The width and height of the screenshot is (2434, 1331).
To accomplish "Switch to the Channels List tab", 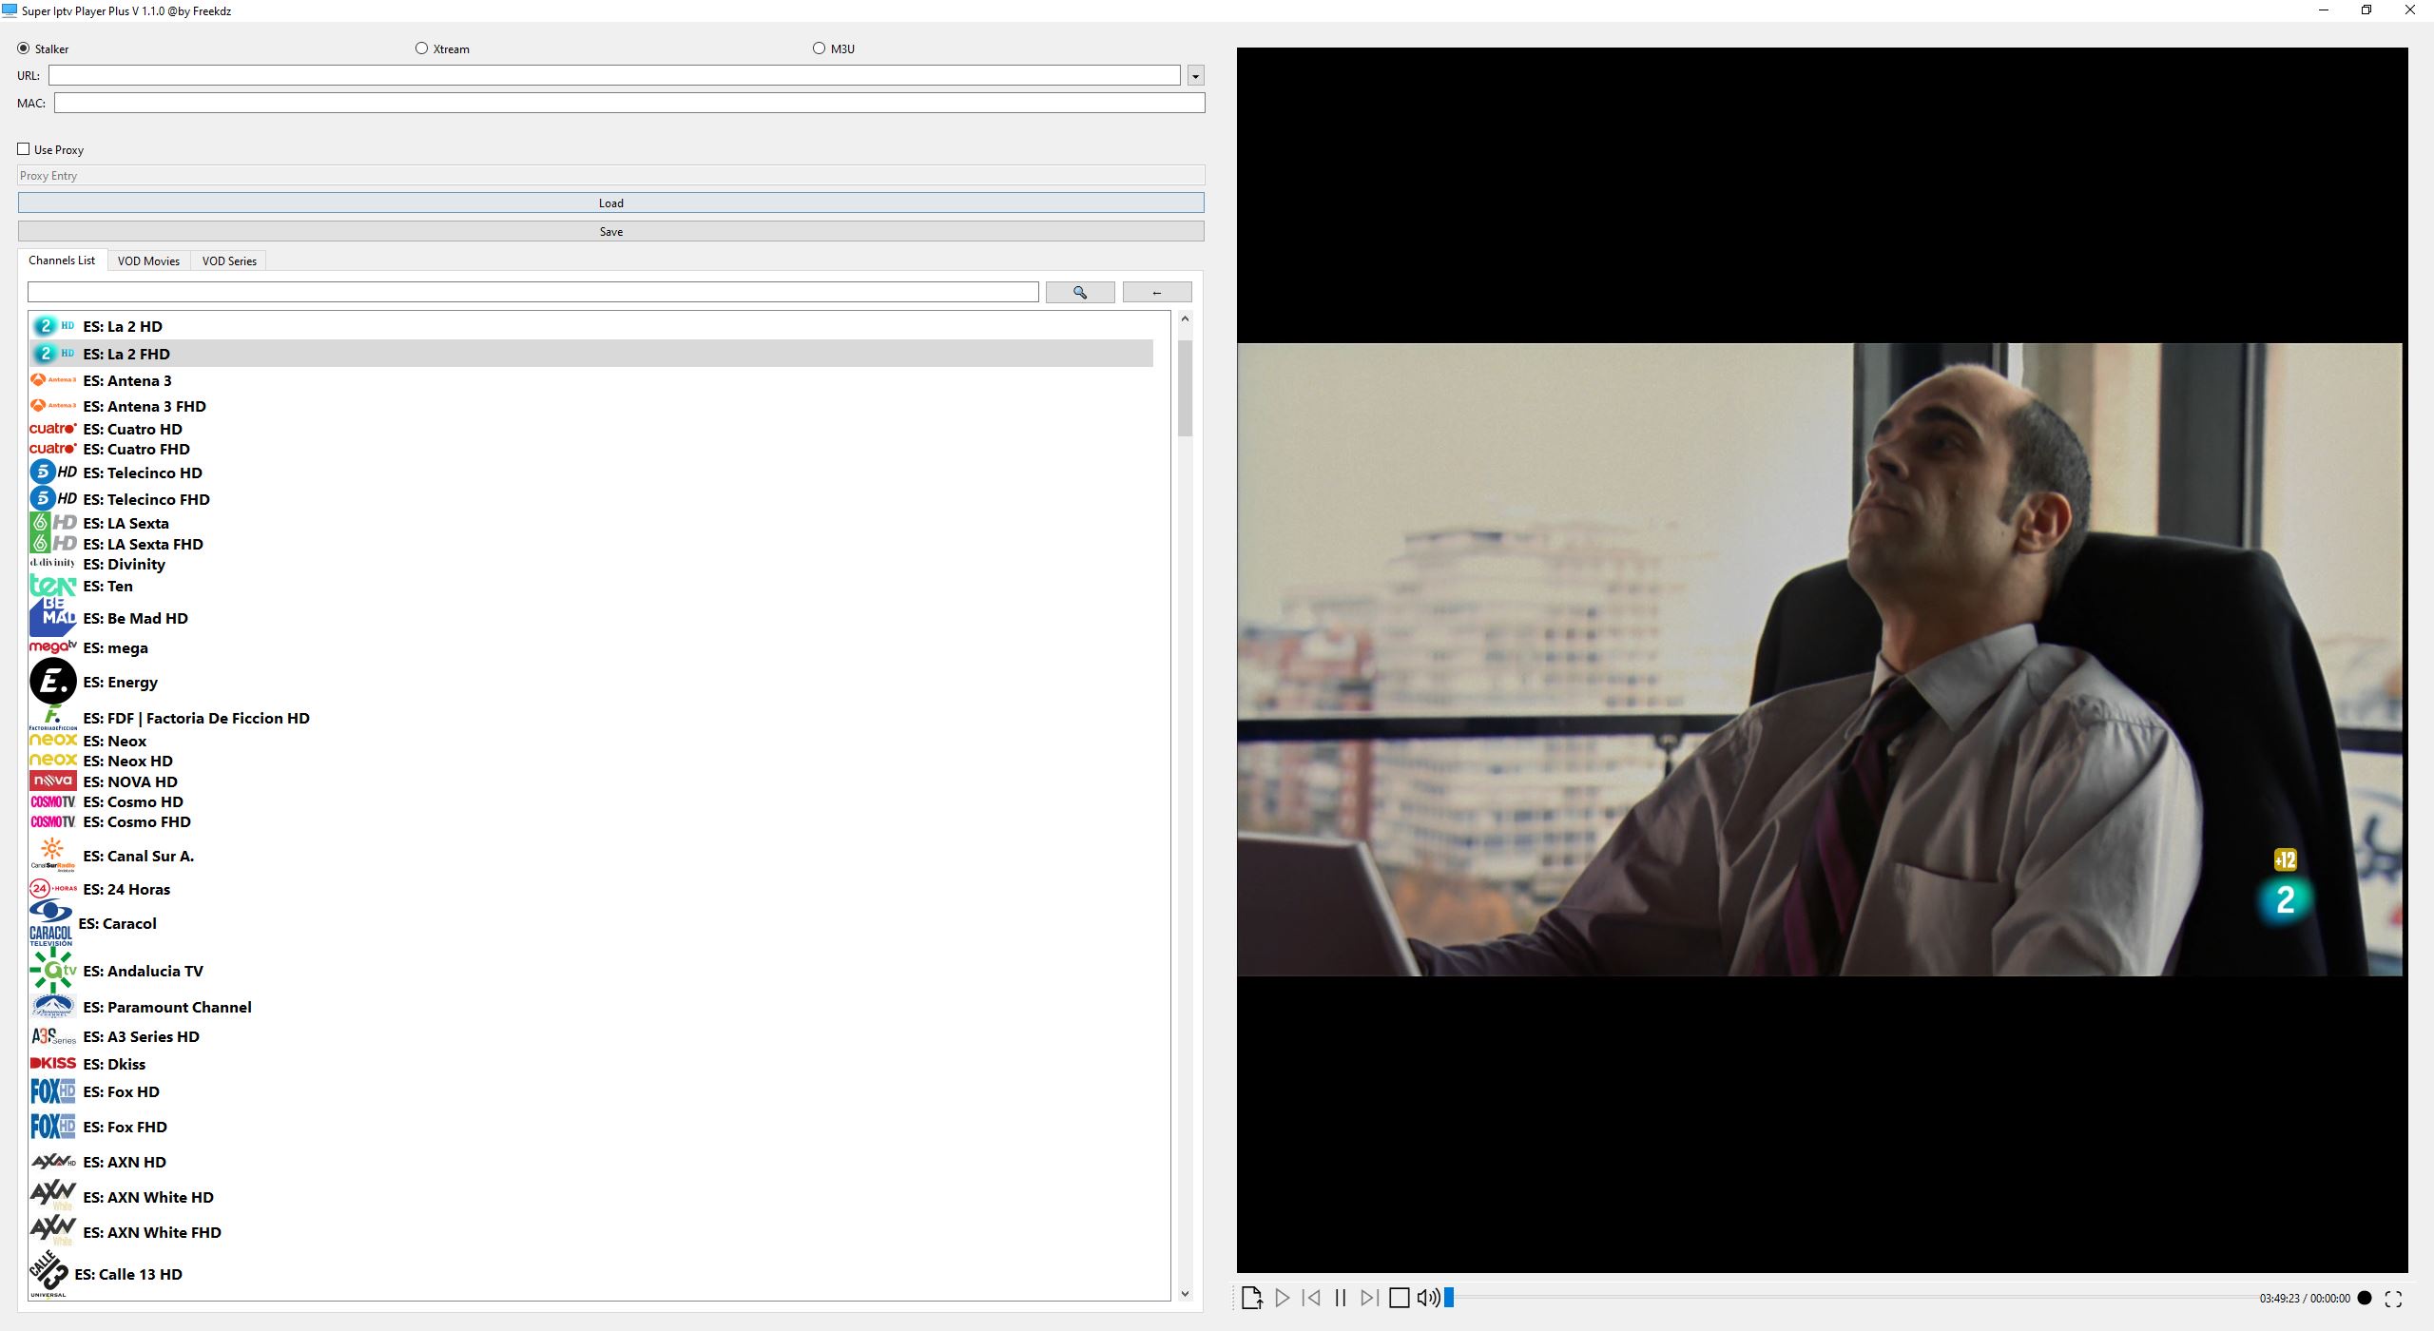I will click(x=62, y=260).
